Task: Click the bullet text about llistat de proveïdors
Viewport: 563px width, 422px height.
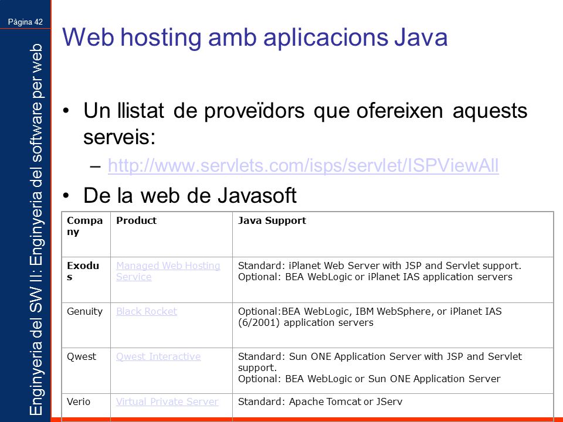Action: pos(305,124)
